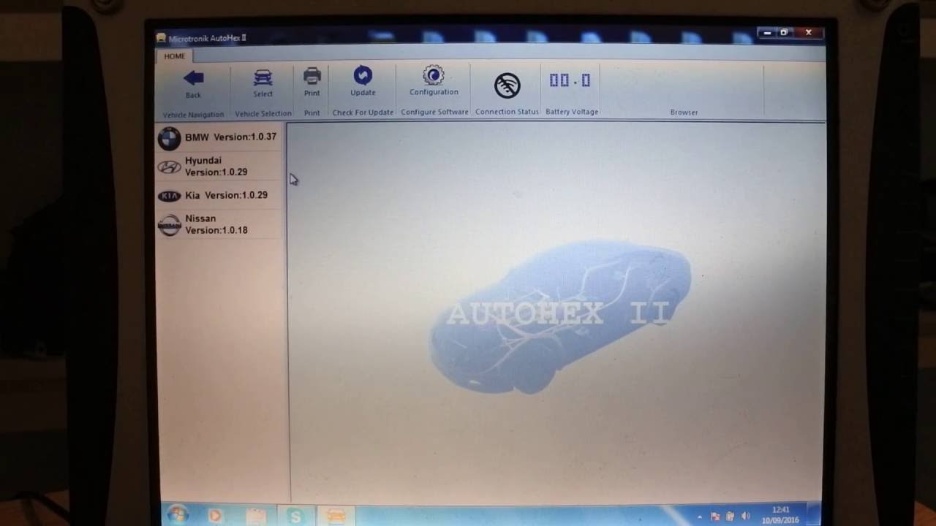Viewport: 936px width, 526px height.
Task: Click the Browser group label
Action: (684, 113)
